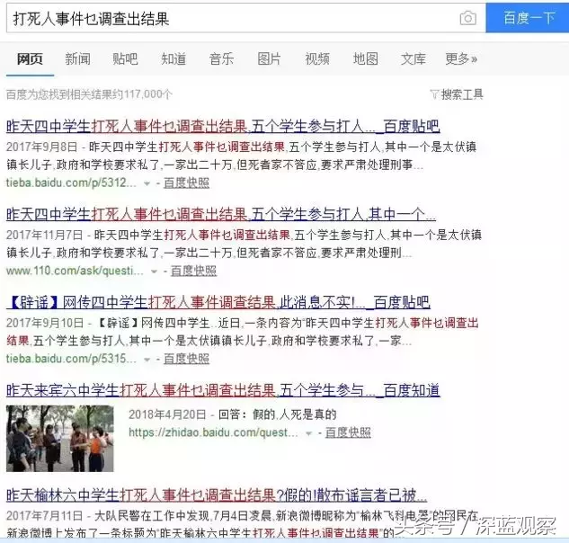Open the 文库 tab
Screen dimensions: 569x543
tap(413, 58)
